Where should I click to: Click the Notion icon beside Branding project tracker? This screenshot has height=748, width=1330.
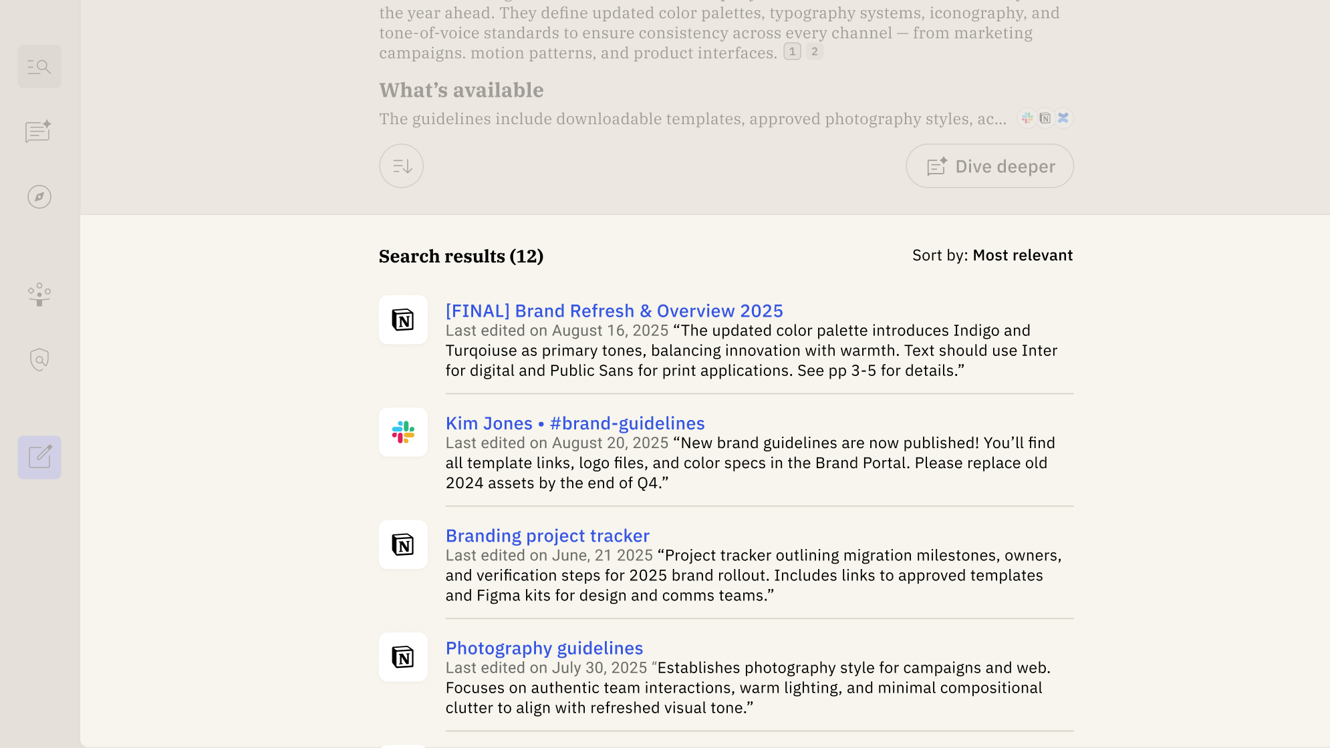[x=403, y=545]
